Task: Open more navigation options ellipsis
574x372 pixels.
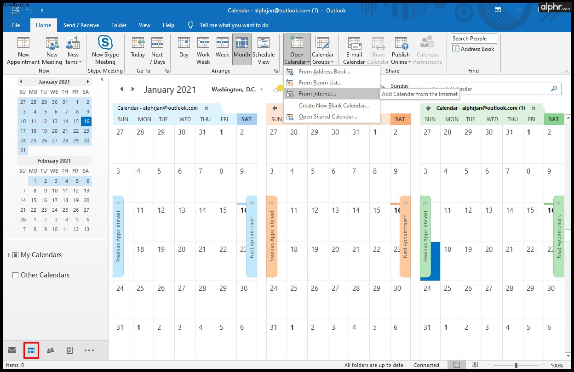Action: click(89, 350)
